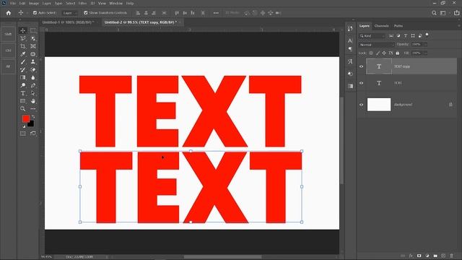Viewport: 462px width, 260px height.
Task: Open the Paragraph panel icon
Action: tap(350, 49)
